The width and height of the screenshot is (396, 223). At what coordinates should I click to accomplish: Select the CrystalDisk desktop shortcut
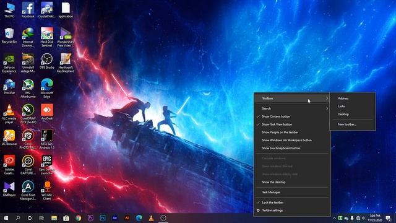tap(47, 11)
